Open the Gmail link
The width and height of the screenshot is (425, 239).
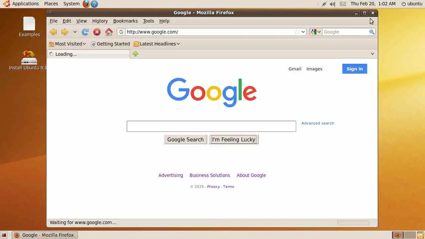coord(295,69)
